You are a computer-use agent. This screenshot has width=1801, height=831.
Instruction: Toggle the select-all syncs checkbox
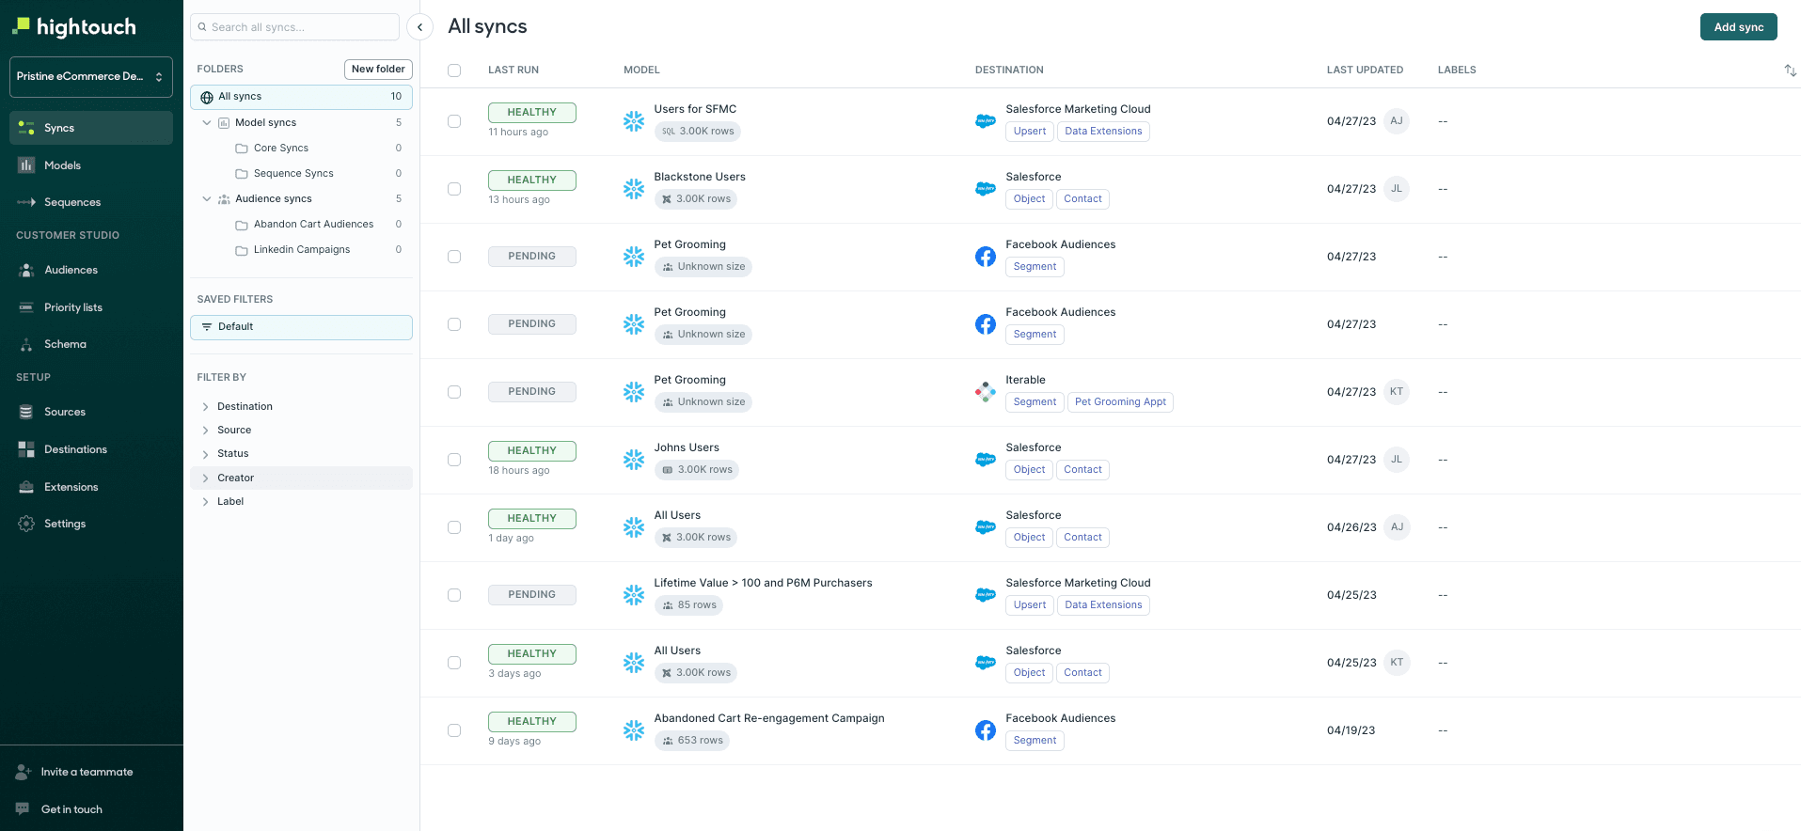click(x=454, y=71)
